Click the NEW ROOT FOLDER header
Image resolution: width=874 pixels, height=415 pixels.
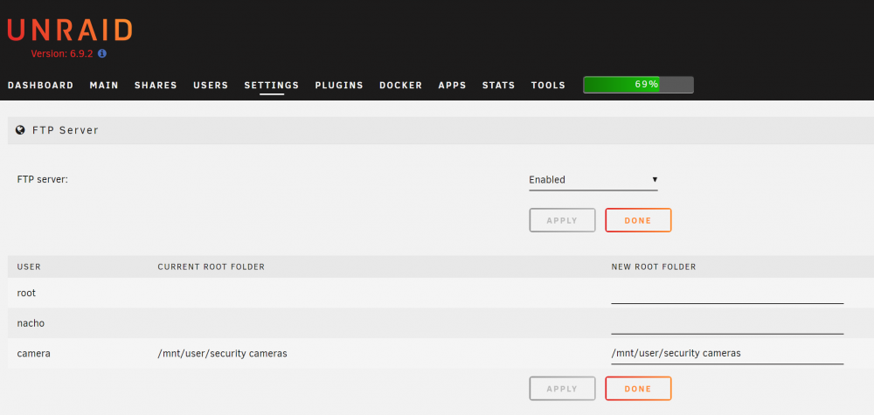654,266
